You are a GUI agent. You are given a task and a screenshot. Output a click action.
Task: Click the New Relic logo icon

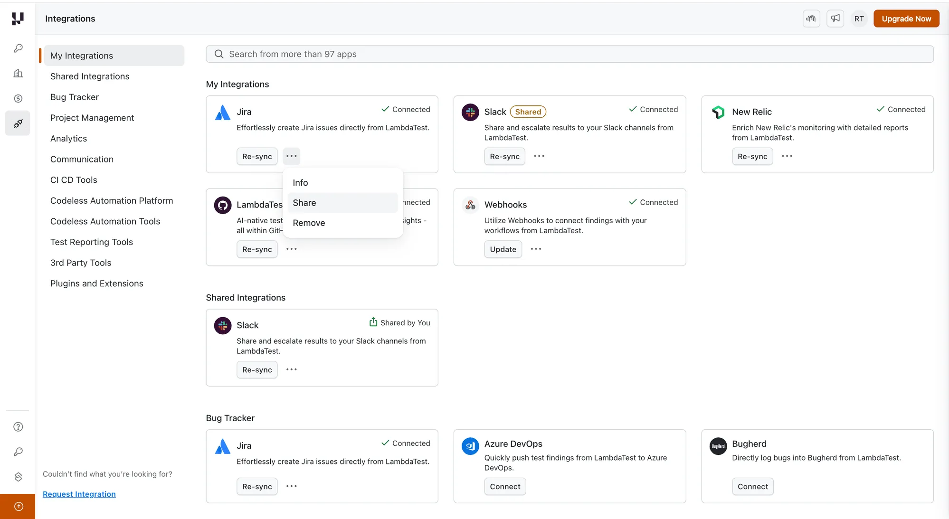(718, 112)
